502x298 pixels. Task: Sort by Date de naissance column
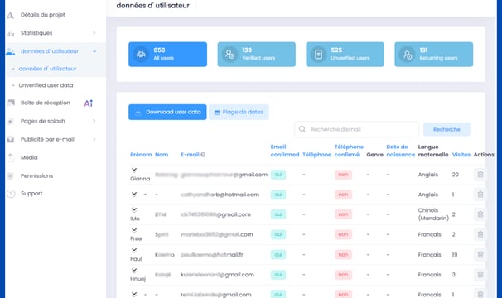tap(400, 151)
